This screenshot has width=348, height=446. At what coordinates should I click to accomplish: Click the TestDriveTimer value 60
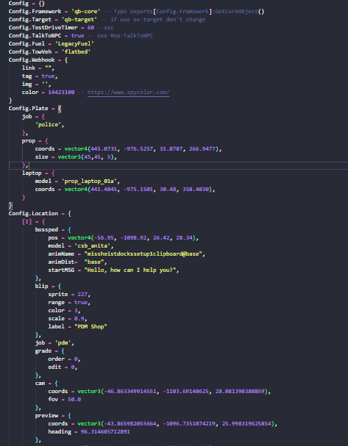tap(90, 28)
